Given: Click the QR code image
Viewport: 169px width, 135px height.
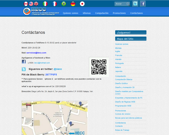Looking at the screenshot, I should [99, 67].
